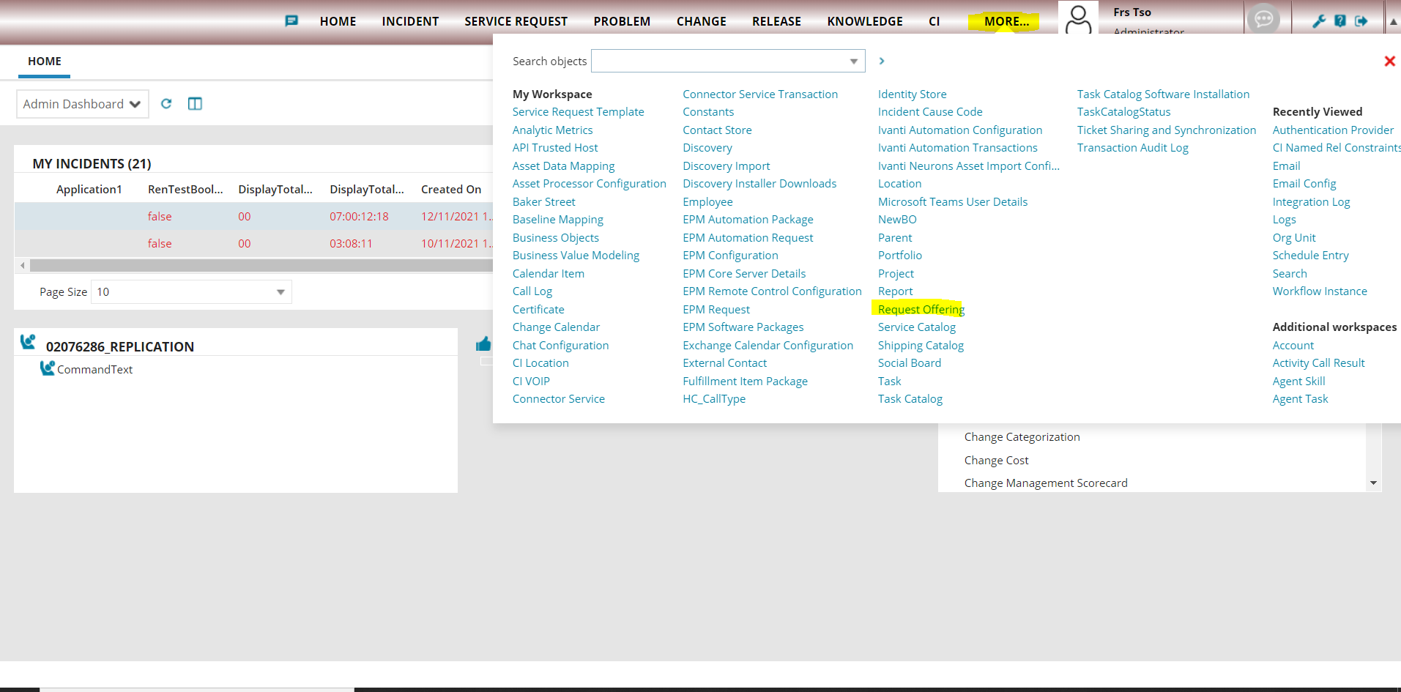Viewport: 1401px width, 692px height.
Task: Click the announcement icon left of HOME menu
Action: pos(291,21)
